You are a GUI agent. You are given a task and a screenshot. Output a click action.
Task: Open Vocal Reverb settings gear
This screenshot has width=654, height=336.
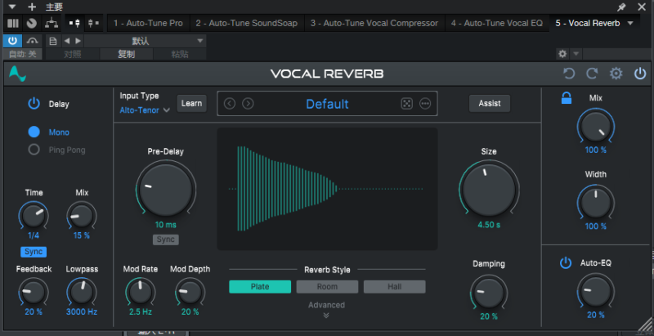616,74
